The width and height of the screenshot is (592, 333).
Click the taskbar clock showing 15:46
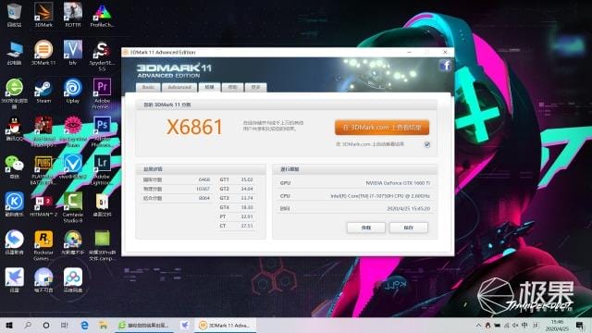(557, 325)
